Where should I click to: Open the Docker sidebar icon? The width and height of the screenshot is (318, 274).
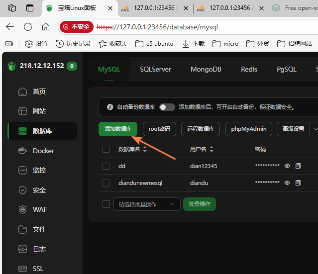pyautogui.click(x=22, y=151)
